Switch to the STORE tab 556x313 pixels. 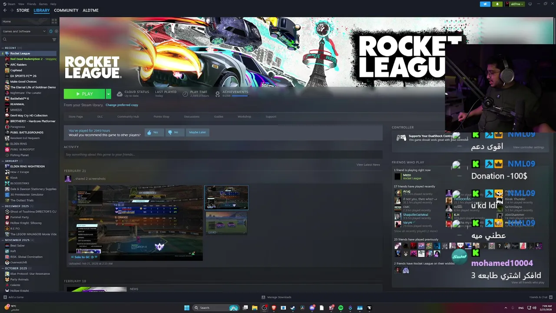point(23,10)
